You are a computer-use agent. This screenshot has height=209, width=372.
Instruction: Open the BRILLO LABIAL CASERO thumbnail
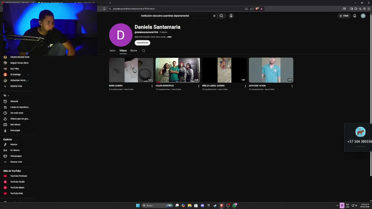tap(224, 70)
